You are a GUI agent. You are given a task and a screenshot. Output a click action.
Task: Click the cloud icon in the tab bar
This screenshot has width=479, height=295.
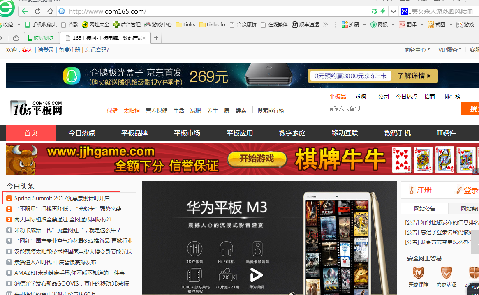(16, 38)
